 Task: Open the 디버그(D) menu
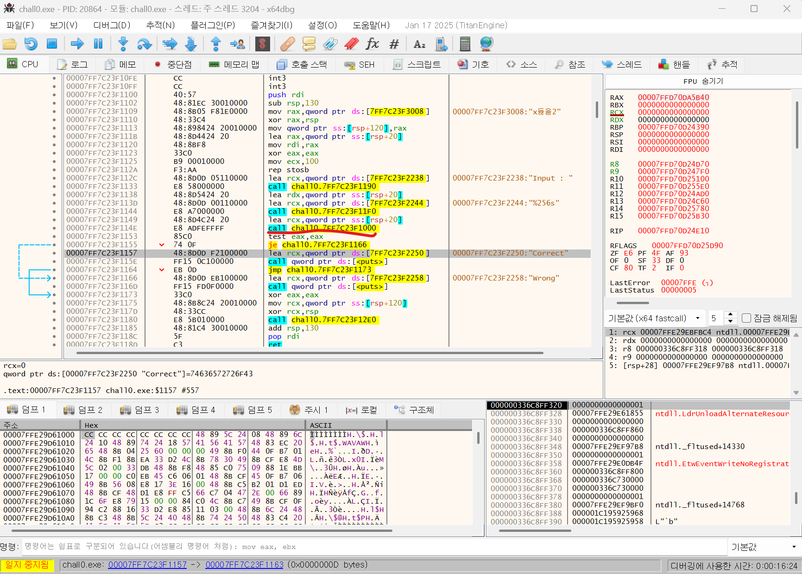pos(112,25)
